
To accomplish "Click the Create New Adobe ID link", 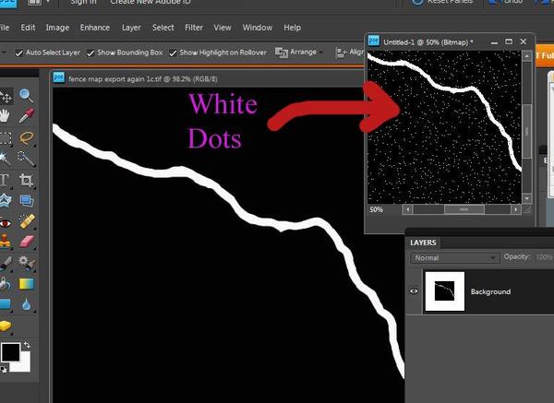I will pyautogui.click(x=151, y=2).
